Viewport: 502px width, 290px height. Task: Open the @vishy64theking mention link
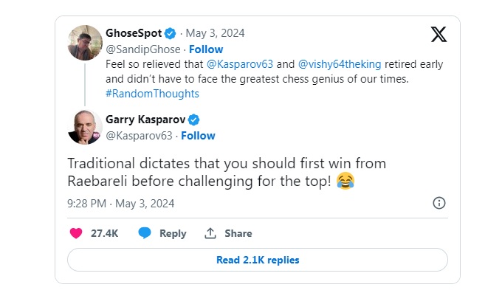pyautogui.click(x=340, y=64)
